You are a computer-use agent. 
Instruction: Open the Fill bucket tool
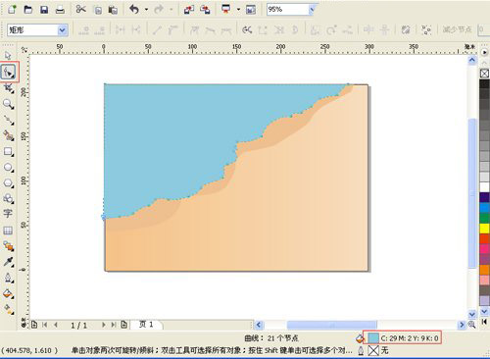[8, 293]
